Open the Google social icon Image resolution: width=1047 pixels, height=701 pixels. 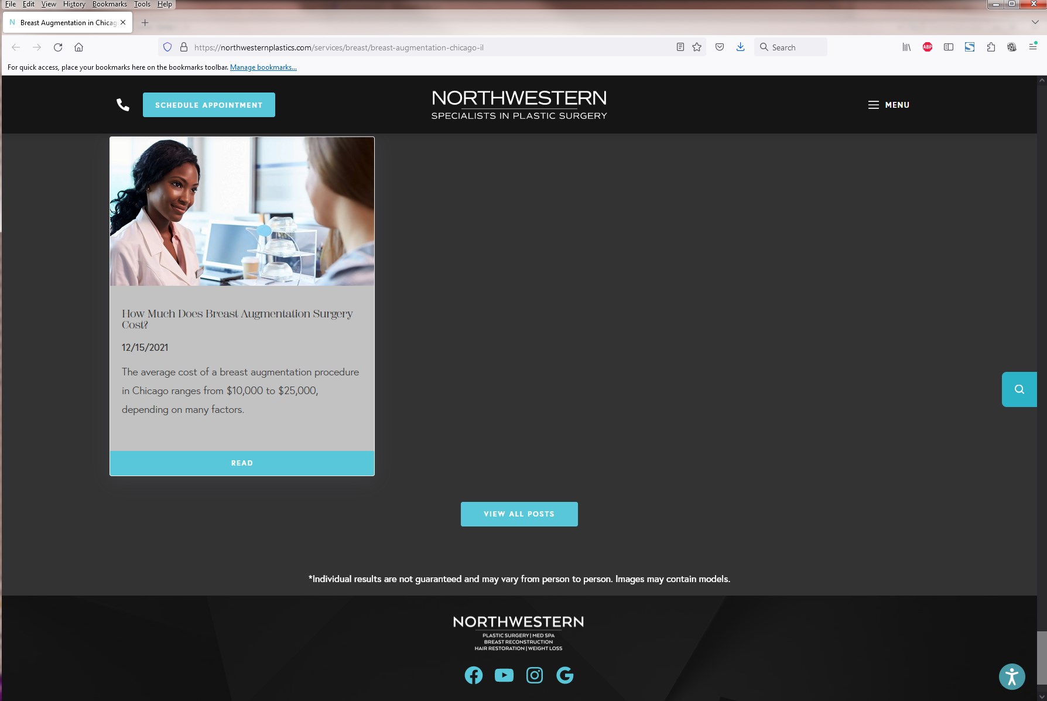point(565,675)
